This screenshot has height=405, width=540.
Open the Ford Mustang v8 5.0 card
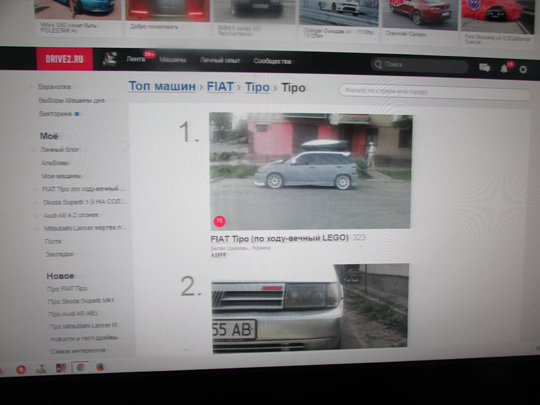(498, 24)
